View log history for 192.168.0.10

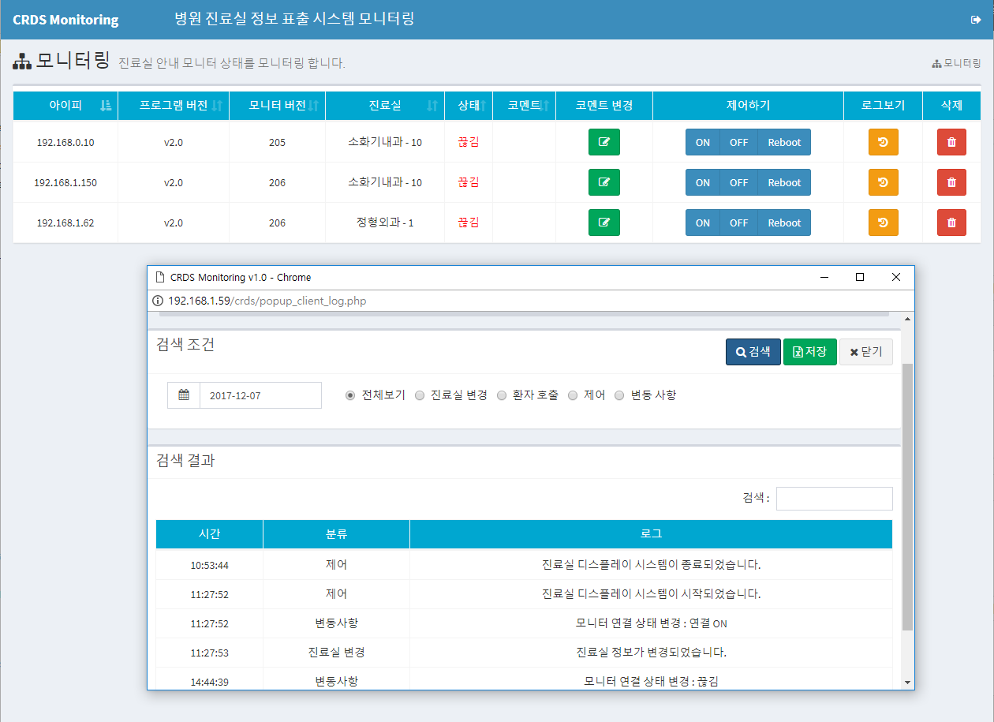pyautogui.click(x=883, y=142)
